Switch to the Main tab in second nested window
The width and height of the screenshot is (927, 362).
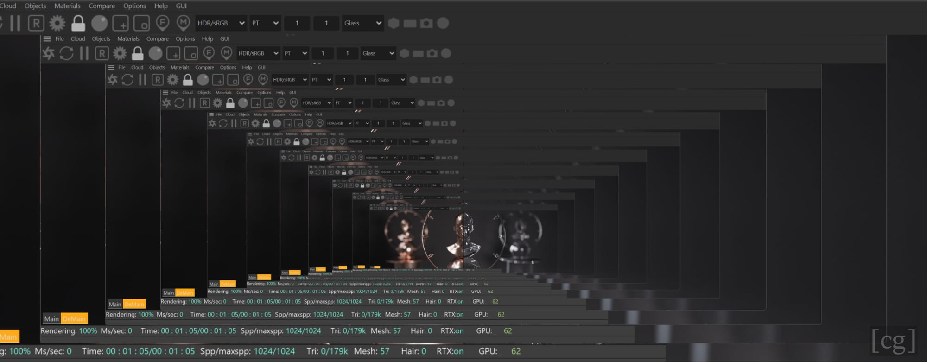tap(51, 318)
